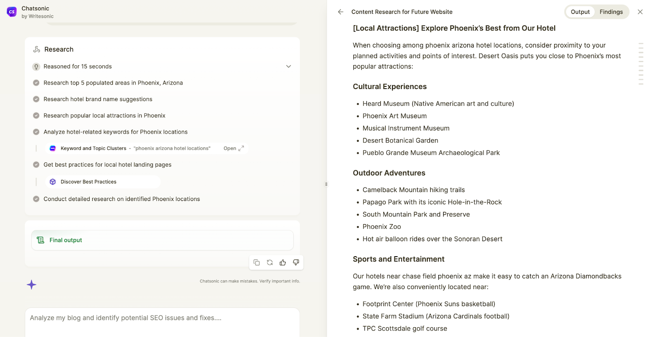Click the State Farm Stadium list item
The height and width of the screenshot is (337, 650).
[436, 316]
